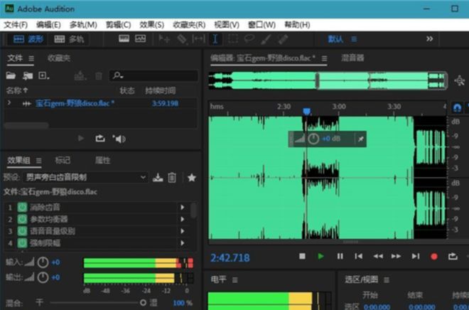Toggle power for effect 1 消除齿音
469x310 pixels.
(x=23, y=207)
